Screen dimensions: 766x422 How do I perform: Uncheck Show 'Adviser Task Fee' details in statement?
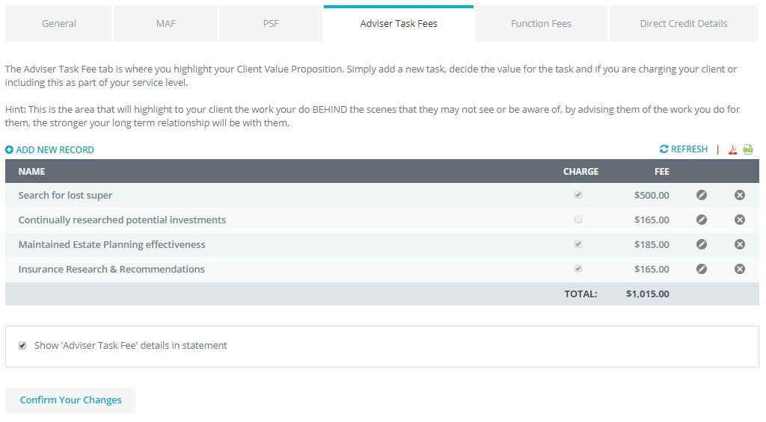tap(22, 345)
